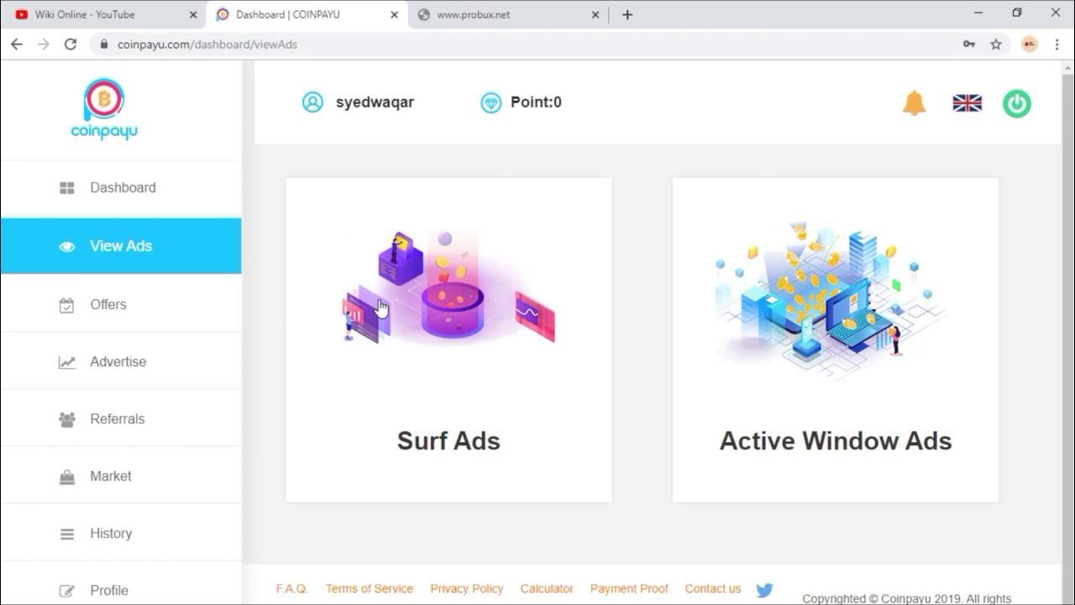Click the Advertise chart icon
The image size is (1075, 605).
(x=67, y=363)
